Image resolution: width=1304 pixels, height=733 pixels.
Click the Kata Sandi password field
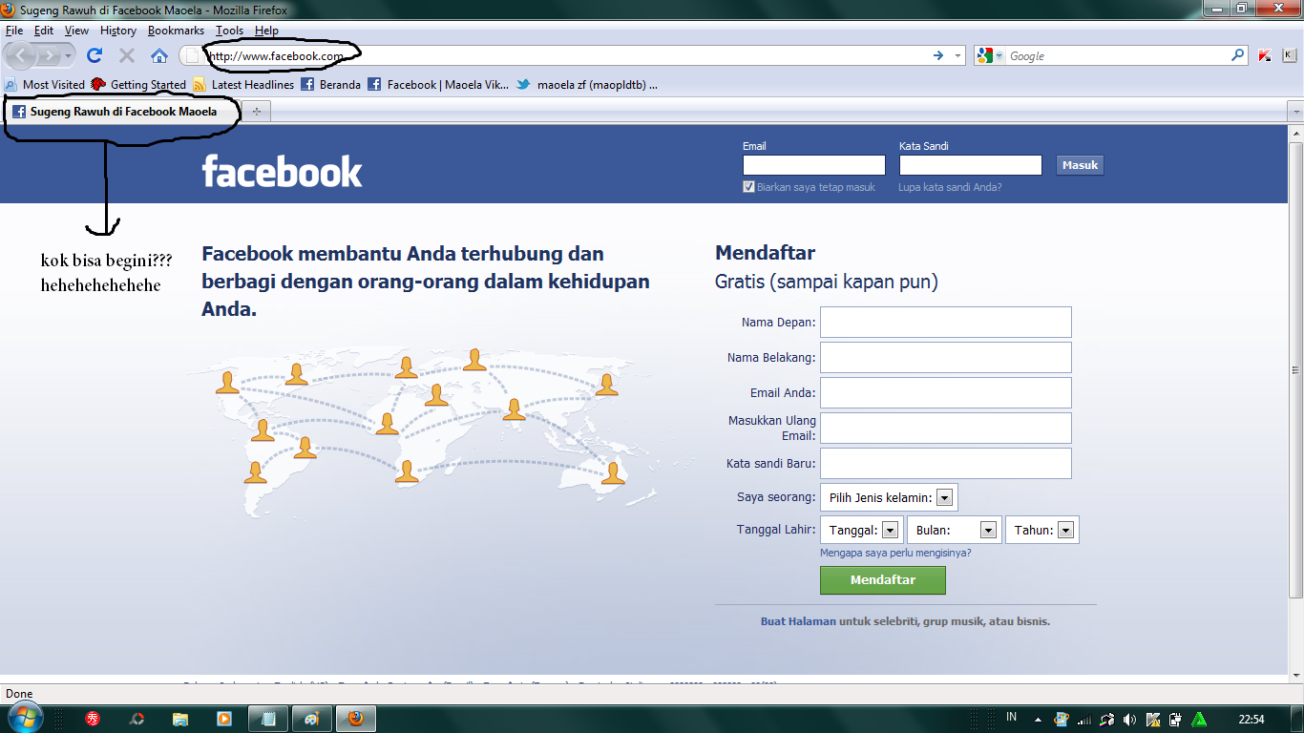[x=970, y=165]
